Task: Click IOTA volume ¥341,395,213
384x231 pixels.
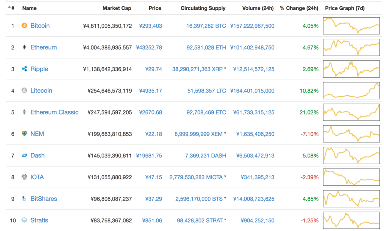Action: 257,177
